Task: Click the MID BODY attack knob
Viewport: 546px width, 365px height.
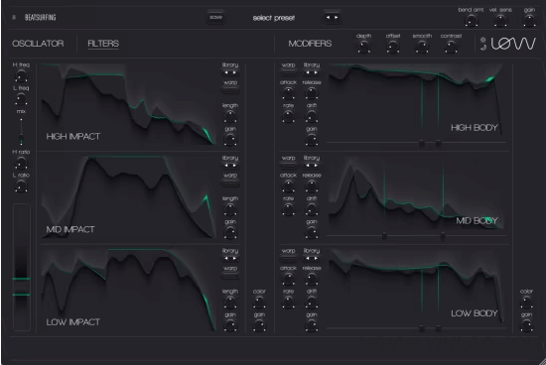Action: coord(288,185)
